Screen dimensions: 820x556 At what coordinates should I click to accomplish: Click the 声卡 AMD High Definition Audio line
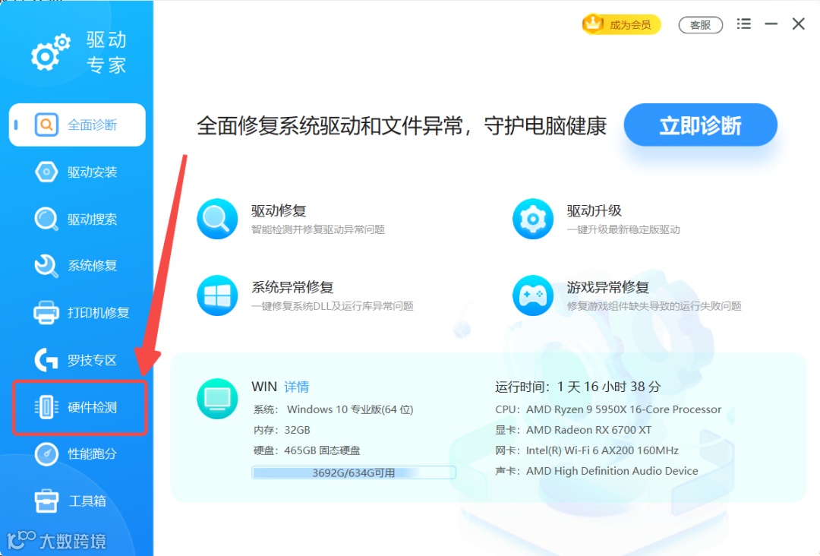(x=597, y=471)
